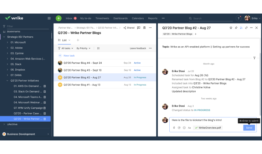Open the Dashboards tab in top navigation
The height and width of the screenshot is (154, 262).
pos(120,18)
